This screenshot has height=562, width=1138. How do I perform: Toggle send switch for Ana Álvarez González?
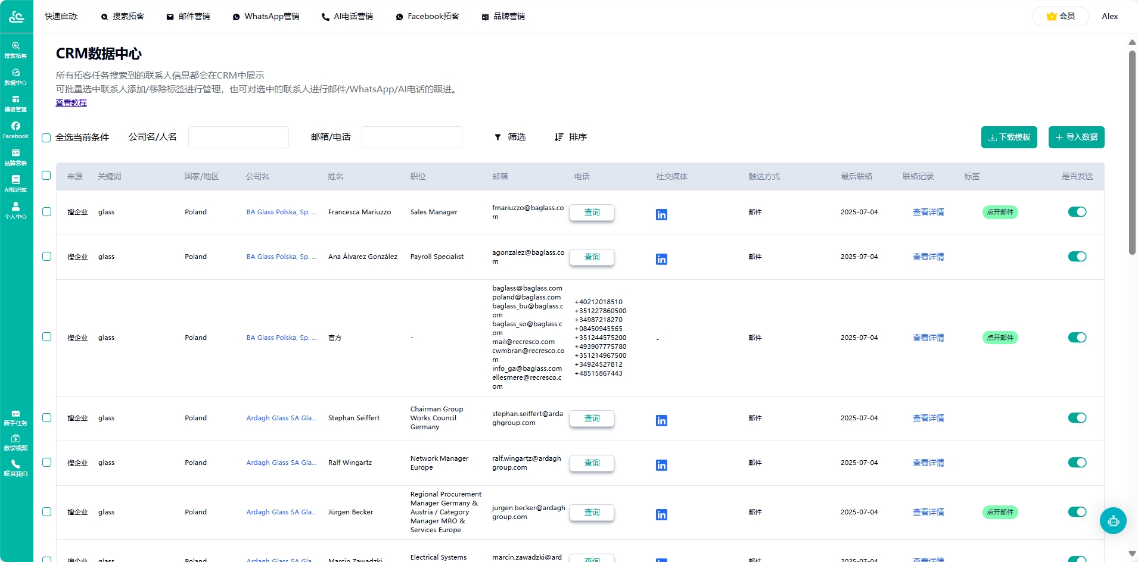click(x=1077, y=257)
